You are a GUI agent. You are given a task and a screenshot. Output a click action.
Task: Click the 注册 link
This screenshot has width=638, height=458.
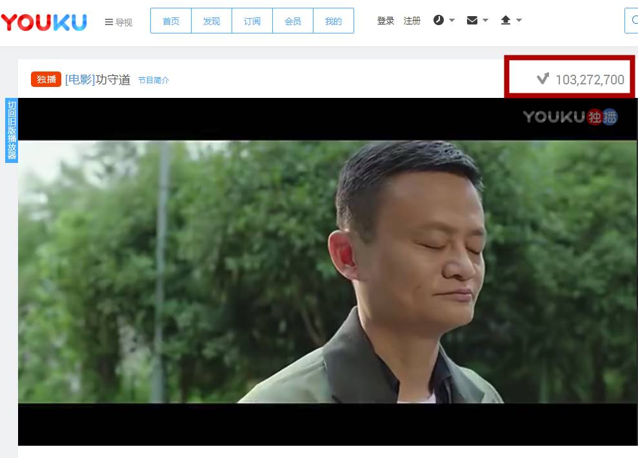[x=412, y=21]
